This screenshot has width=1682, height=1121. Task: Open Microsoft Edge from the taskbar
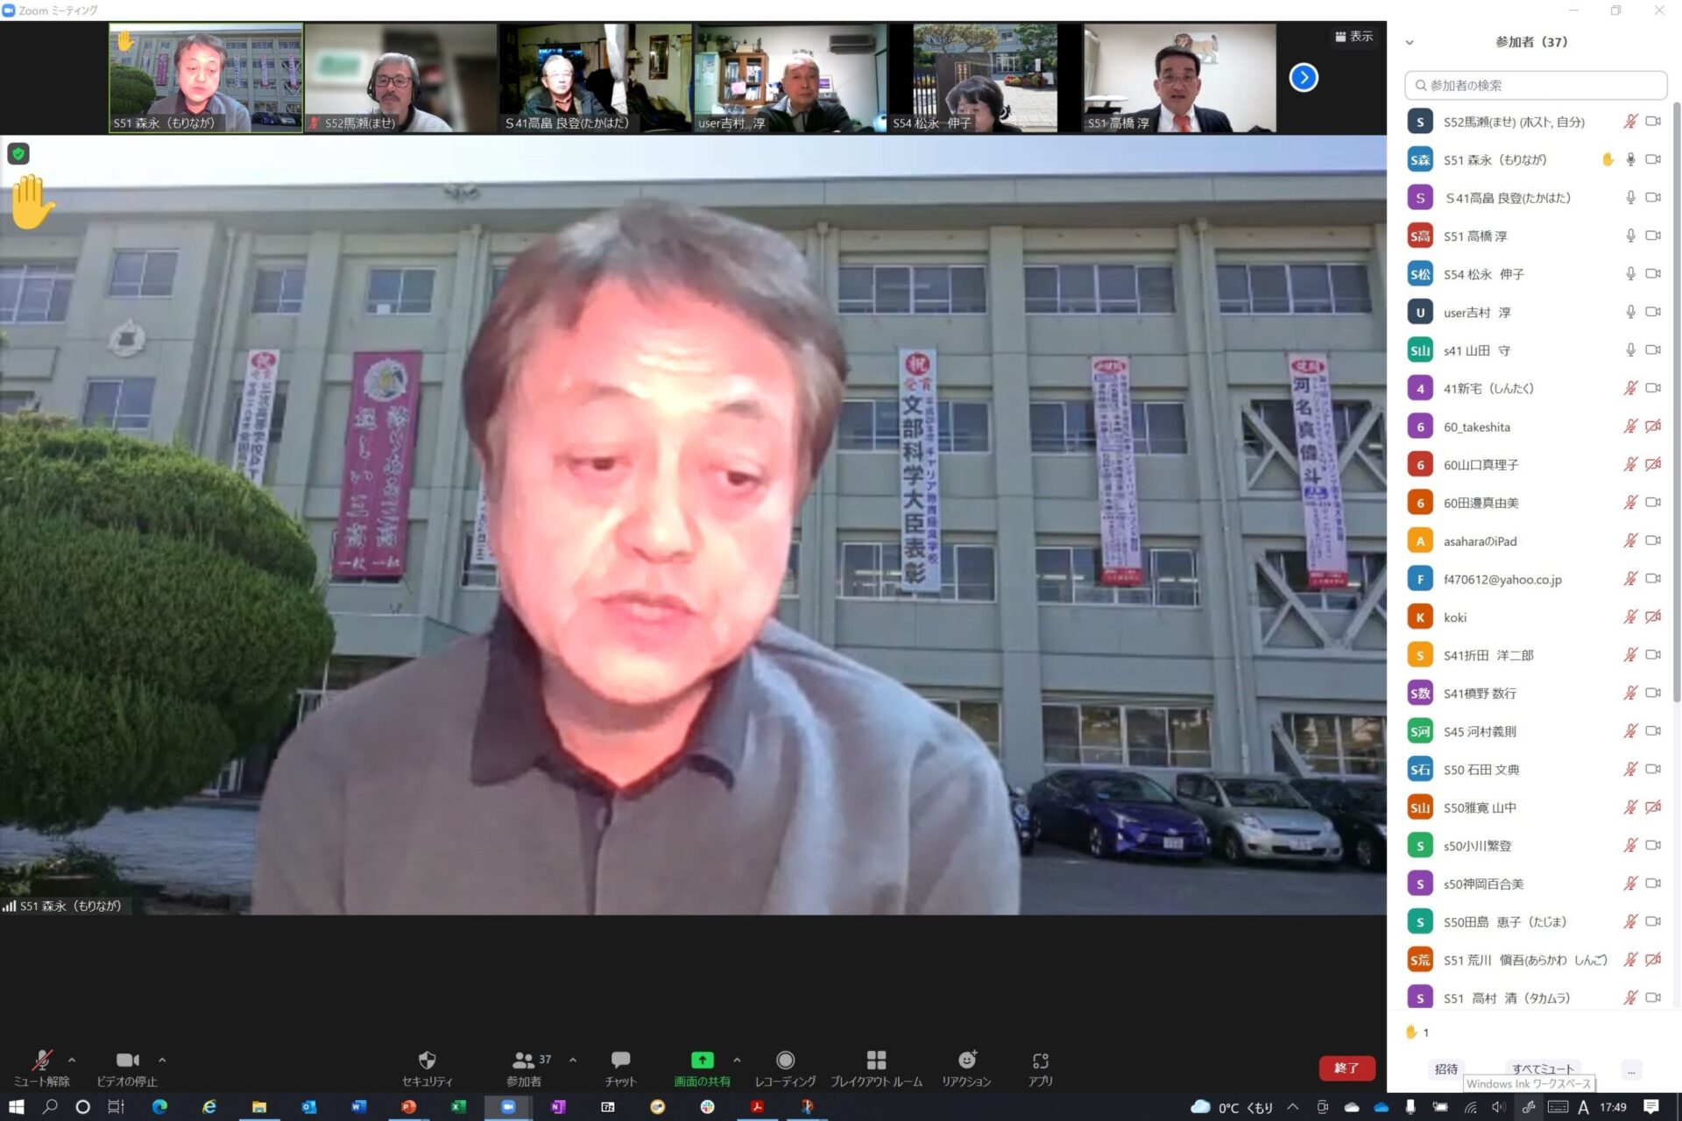pyautogui.click(x=159, y=1107)
